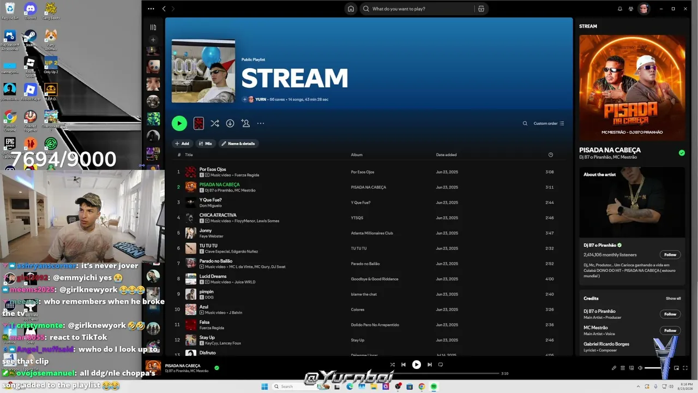Open Name & details editor
The image size is (698, 393).
click(238, 144)
